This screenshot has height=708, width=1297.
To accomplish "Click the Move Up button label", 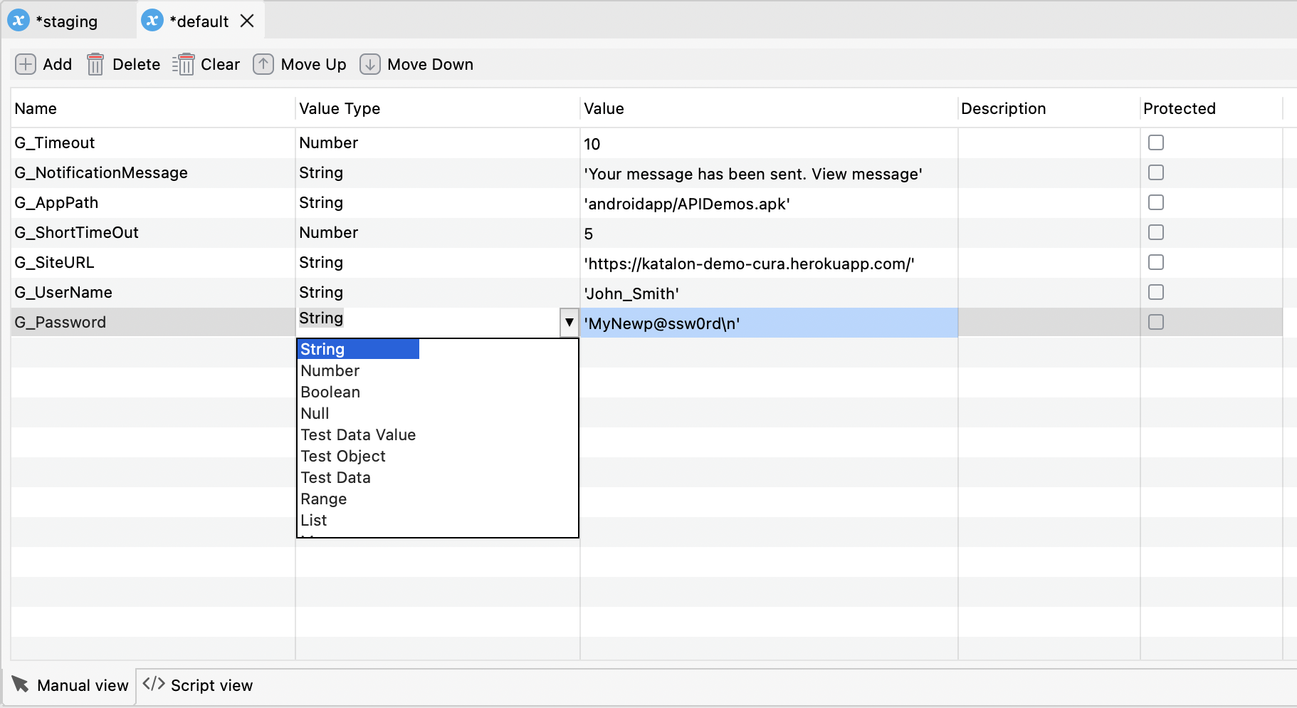I will point(314,65).
